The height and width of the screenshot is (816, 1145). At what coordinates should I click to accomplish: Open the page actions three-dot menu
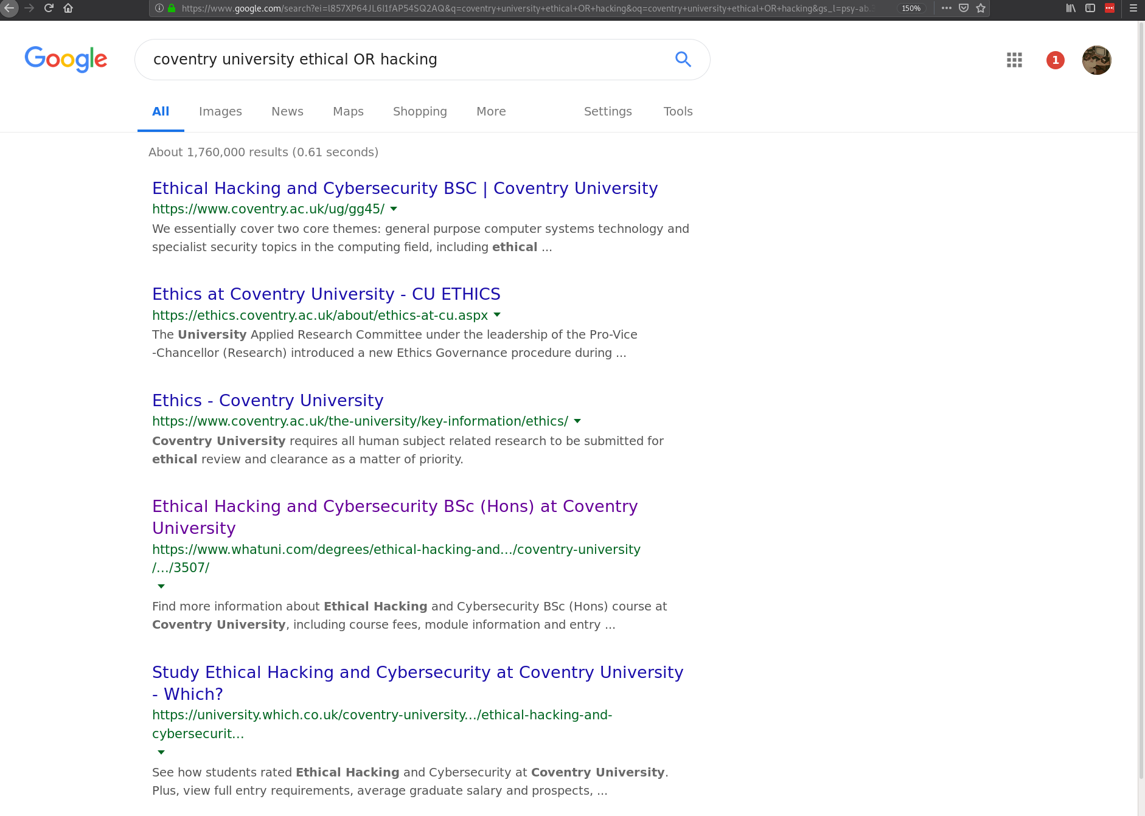[947, 9]
